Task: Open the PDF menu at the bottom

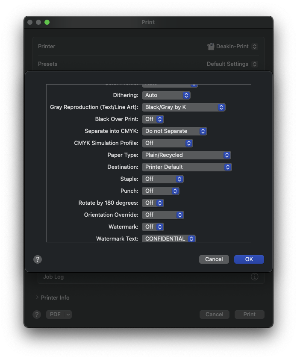Action: coord(59,314)
